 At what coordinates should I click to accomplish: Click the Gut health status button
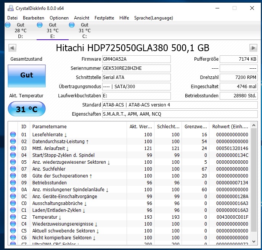pos(27,76)
